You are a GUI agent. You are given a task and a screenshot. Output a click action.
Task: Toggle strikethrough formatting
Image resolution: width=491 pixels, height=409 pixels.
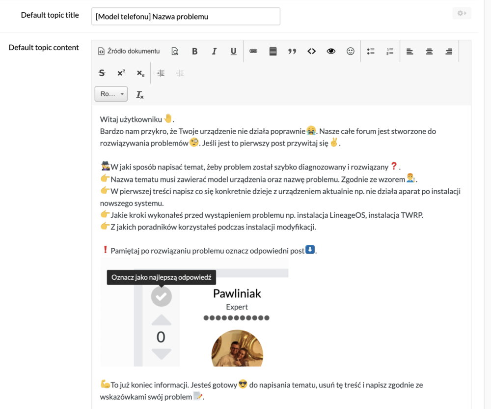click(102, 73)
